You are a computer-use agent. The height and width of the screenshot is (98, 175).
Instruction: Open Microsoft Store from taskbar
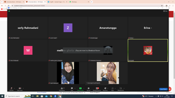[x=42, y=96]
